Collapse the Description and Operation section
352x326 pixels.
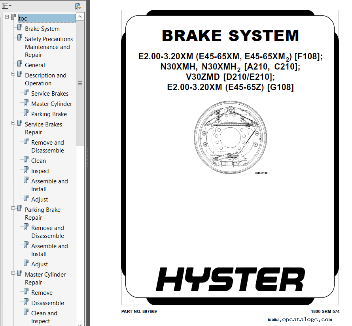[13, 74]
